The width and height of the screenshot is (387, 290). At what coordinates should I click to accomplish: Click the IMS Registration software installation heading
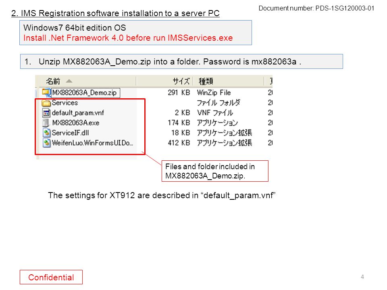116,13
